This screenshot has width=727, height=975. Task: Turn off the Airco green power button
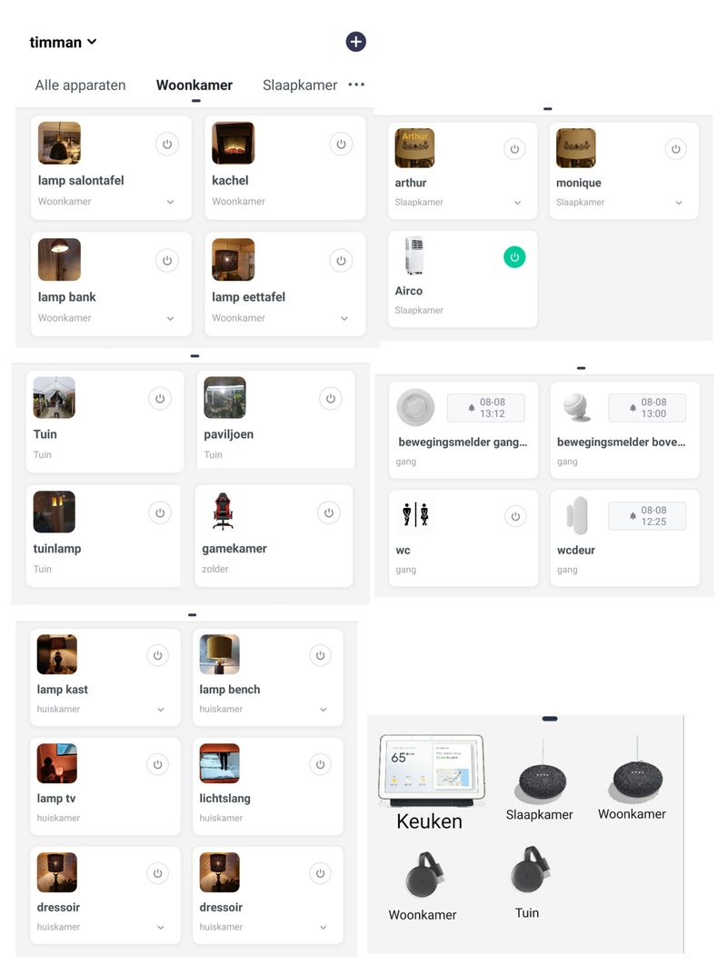514,257
